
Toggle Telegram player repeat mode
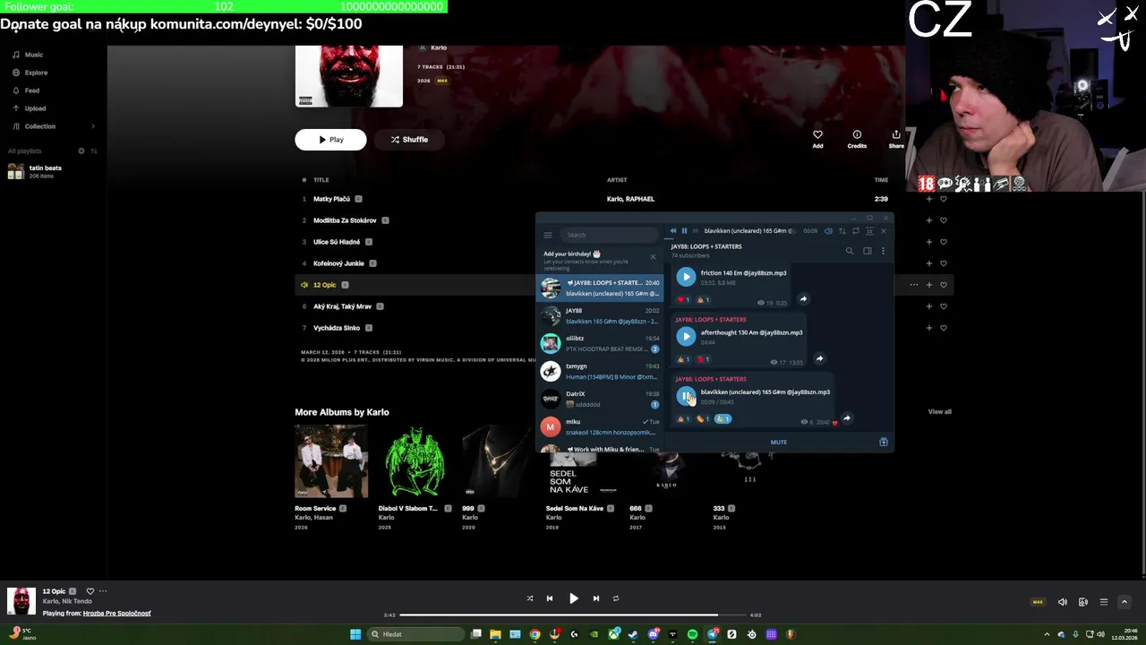(x=855, y=231)
